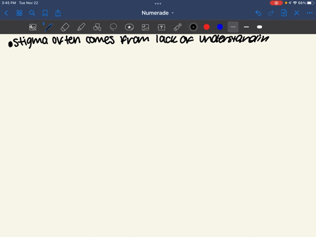The image size is (316, 237).
Task: Open the search tool
Action: pos(32,13)
